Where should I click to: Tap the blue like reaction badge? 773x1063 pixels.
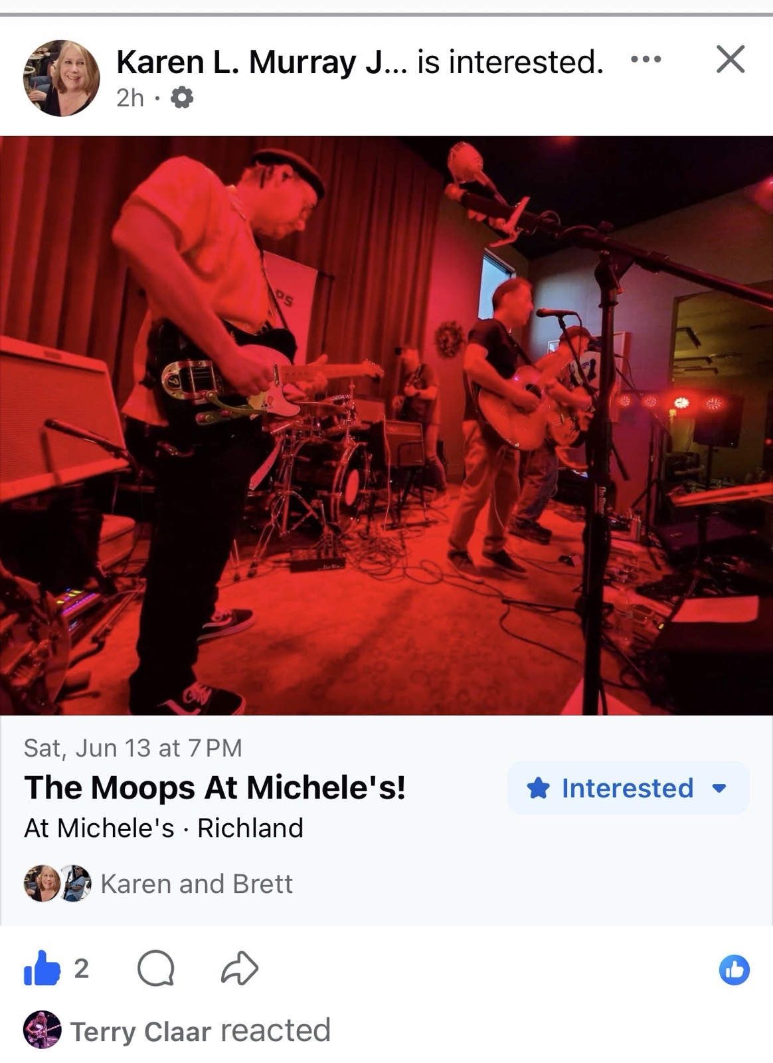734,970
